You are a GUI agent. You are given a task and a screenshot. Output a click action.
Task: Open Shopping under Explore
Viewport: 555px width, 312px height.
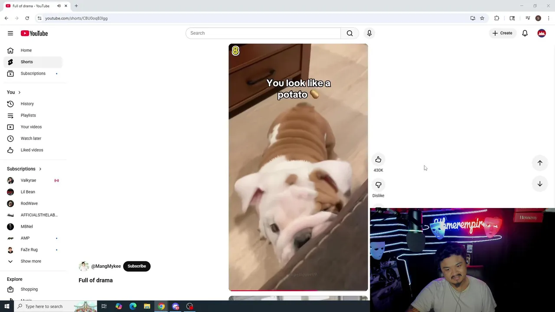(33, 289)
